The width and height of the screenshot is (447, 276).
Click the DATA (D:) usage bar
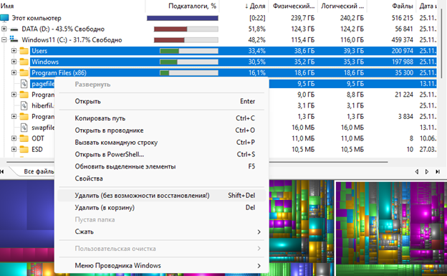pyautogui.click(x=186, y=29)
